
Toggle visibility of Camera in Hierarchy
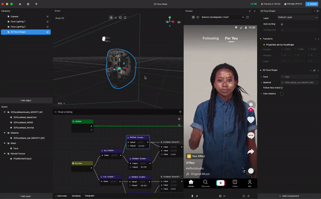click(48, 17)
